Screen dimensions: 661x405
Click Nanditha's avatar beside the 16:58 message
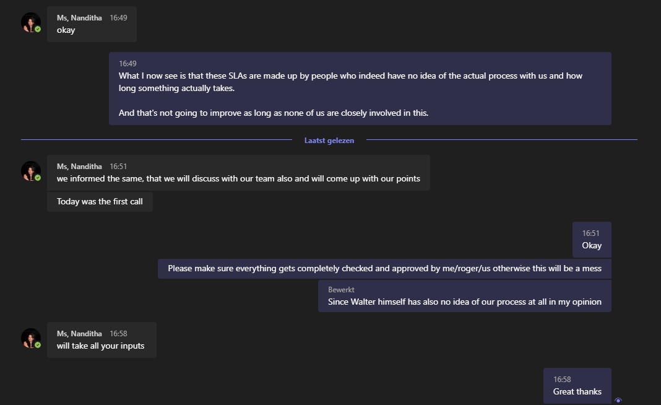[30, 339]
